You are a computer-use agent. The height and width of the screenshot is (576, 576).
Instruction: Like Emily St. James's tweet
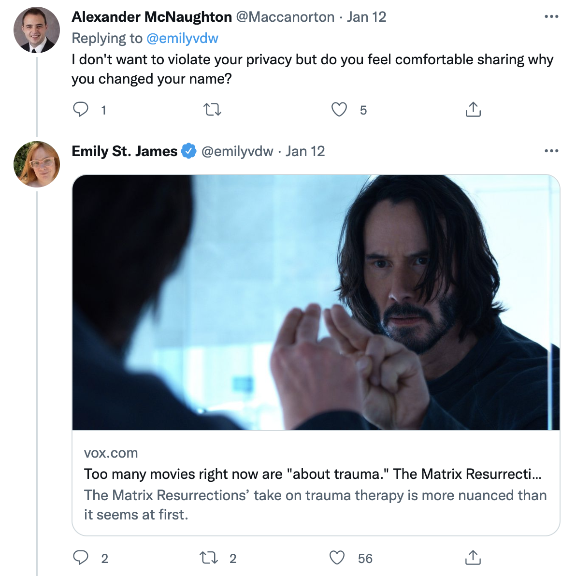tap(337, 558)
